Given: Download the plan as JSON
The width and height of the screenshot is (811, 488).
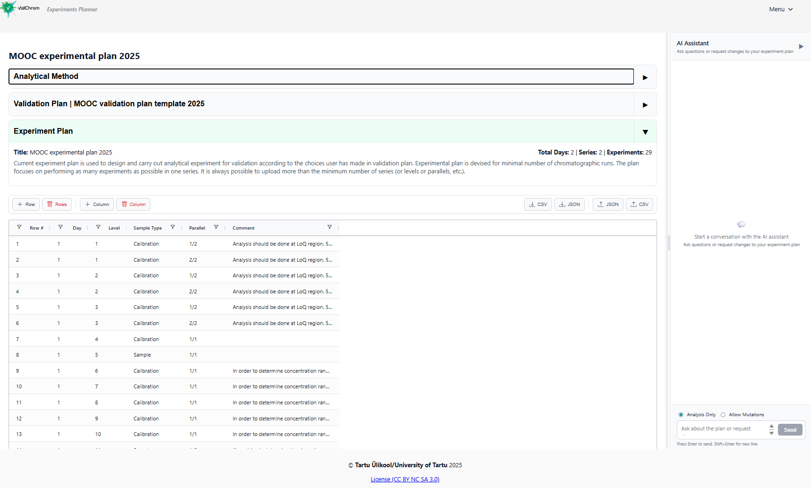Looking at the screenshot, I should click(569, 204).
